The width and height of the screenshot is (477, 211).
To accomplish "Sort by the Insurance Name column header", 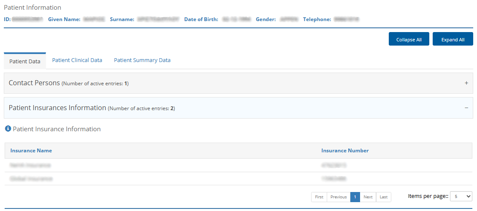I will click(31, 151).
